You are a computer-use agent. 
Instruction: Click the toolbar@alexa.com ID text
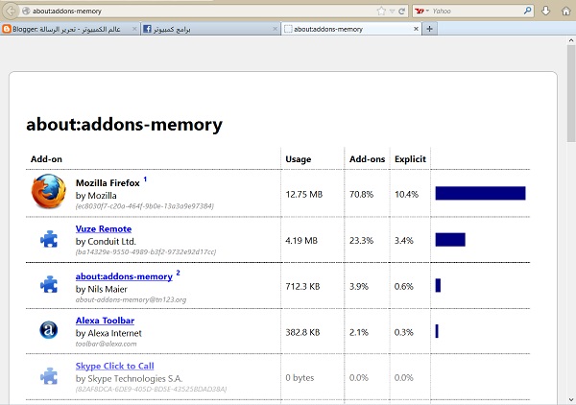point(106,344)
